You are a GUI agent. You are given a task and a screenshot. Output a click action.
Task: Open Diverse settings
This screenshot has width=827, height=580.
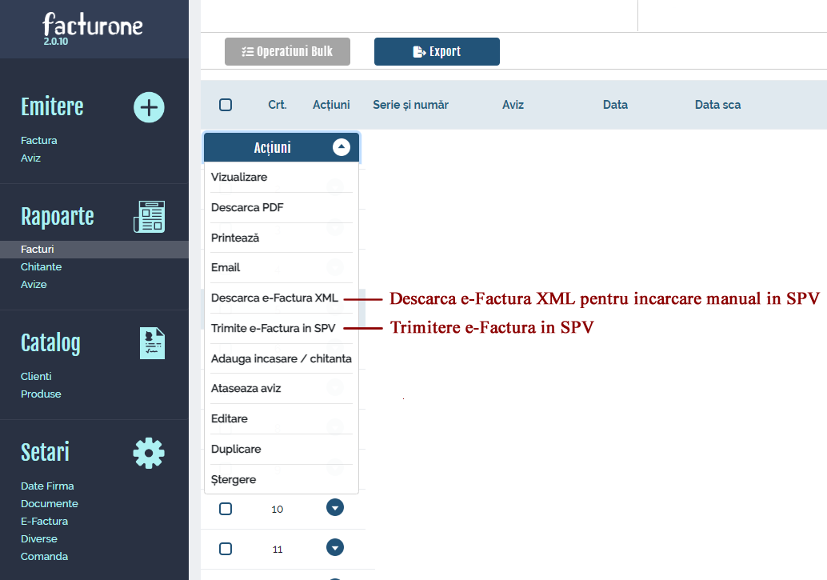(x=39, y=538)
